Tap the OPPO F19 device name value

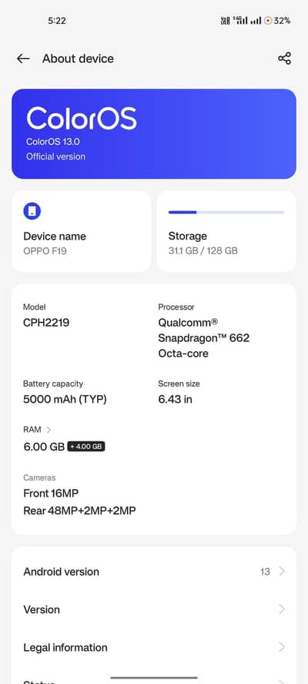tap(45, 251)
